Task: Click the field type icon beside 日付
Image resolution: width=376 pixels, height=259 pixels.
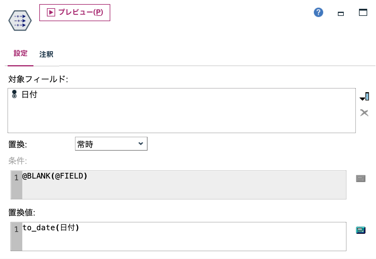Action: (14, 94)
